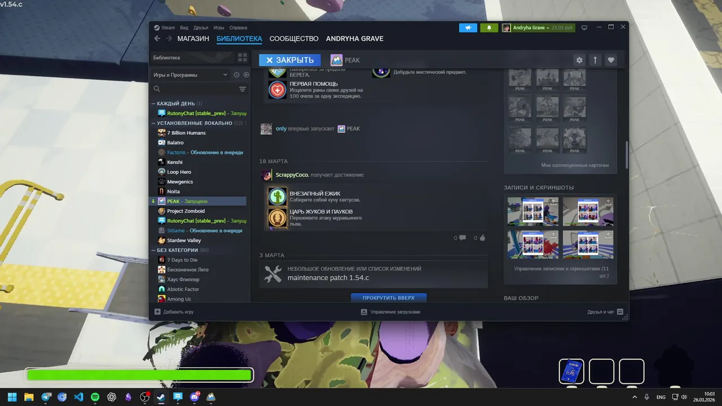The width and height of the screenshot is (722, 406).
Task: Click the 'Закрыть' button
Action: coord(290,60)
